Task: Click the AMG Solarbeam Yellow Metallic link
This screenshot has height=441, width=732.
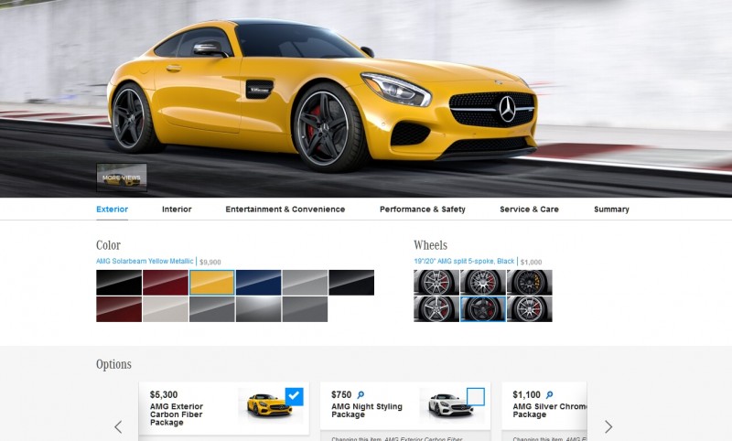Action: pos(145,262)
